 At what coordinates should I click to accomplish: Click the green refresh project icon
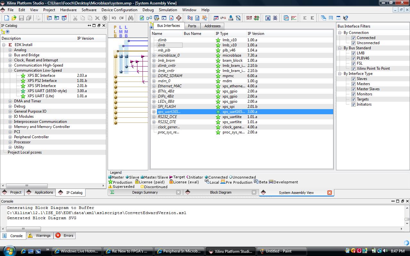tap(142, 18)
